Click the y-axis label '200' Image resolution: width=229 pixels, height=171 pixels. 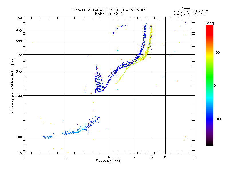click(19, 96)
